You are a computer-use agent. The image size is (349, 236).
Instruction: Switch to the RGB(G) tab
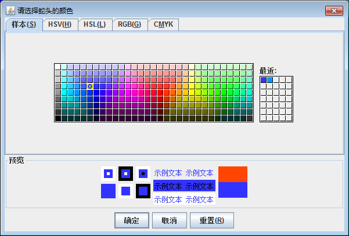tap(129, 25)
